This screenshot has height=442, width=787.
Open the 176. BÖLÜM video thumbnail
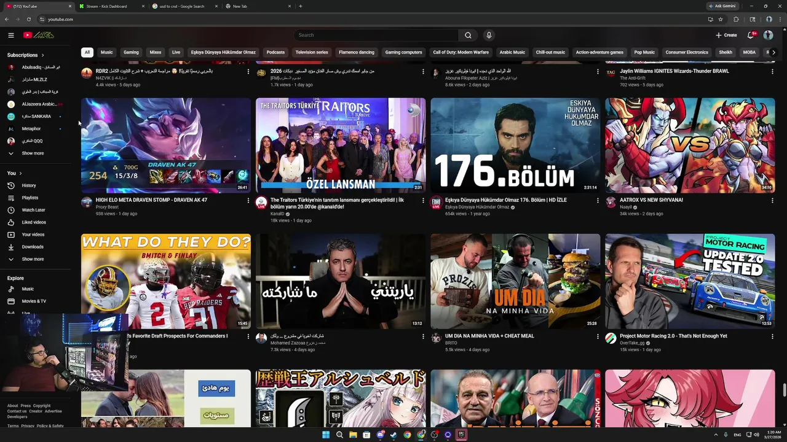(515, 145)
